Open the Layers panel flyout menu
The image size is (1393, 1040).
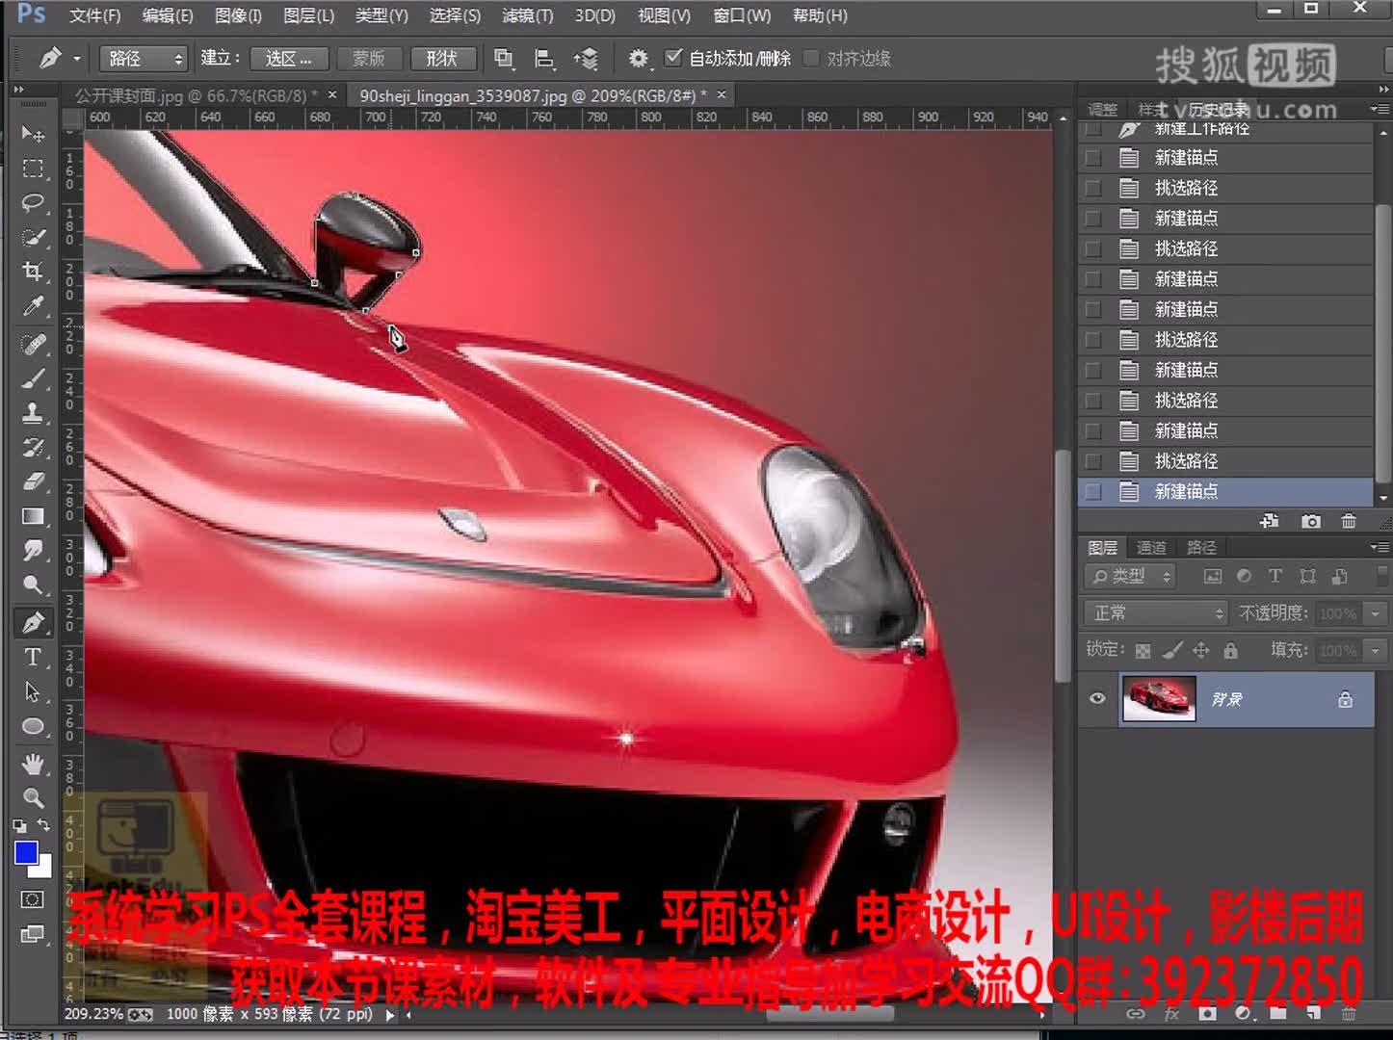point(1379,547)
